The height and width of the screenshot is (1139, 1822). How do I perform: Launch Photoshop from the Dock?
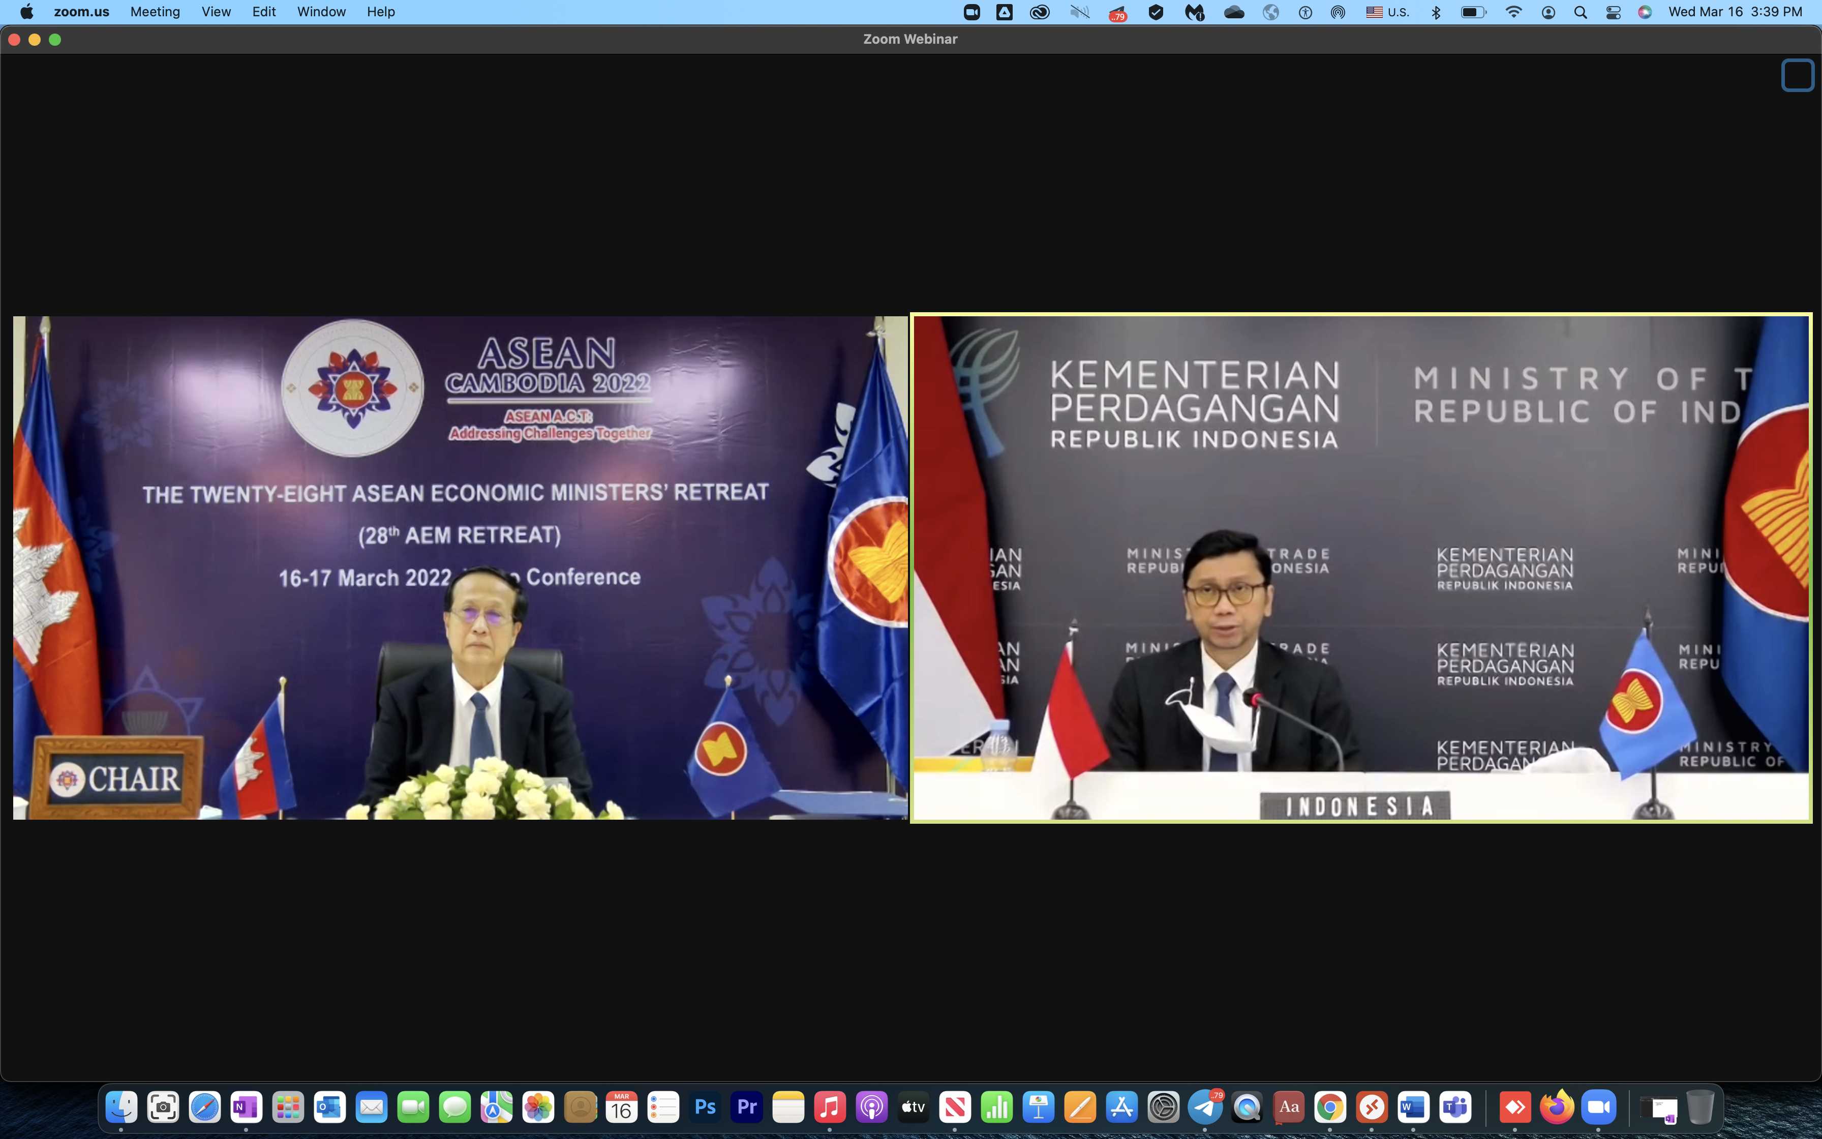pyautogui.click(x=706, y=1106)
